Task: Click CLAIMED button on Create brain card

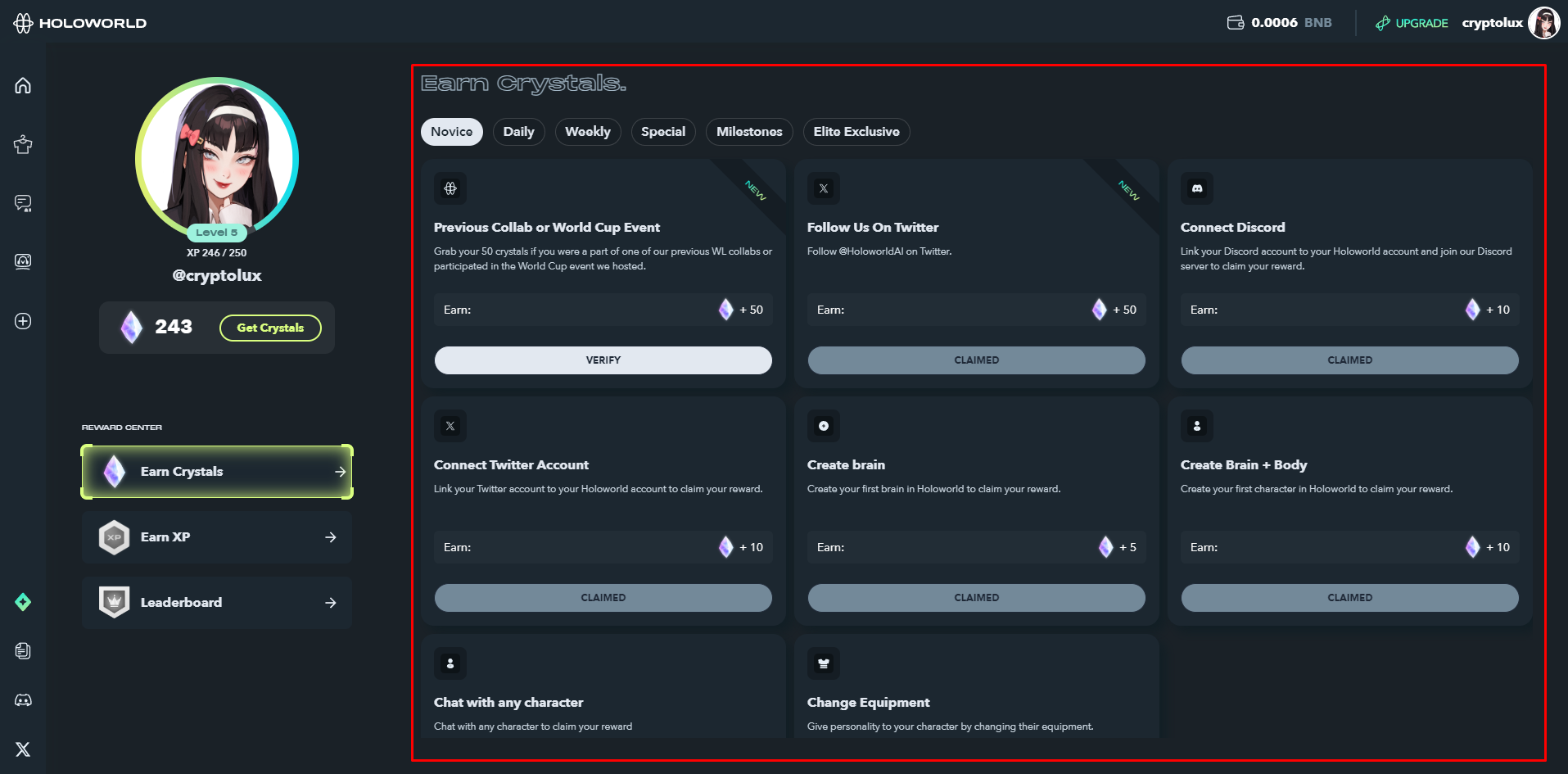Action: tap(977, 598)
